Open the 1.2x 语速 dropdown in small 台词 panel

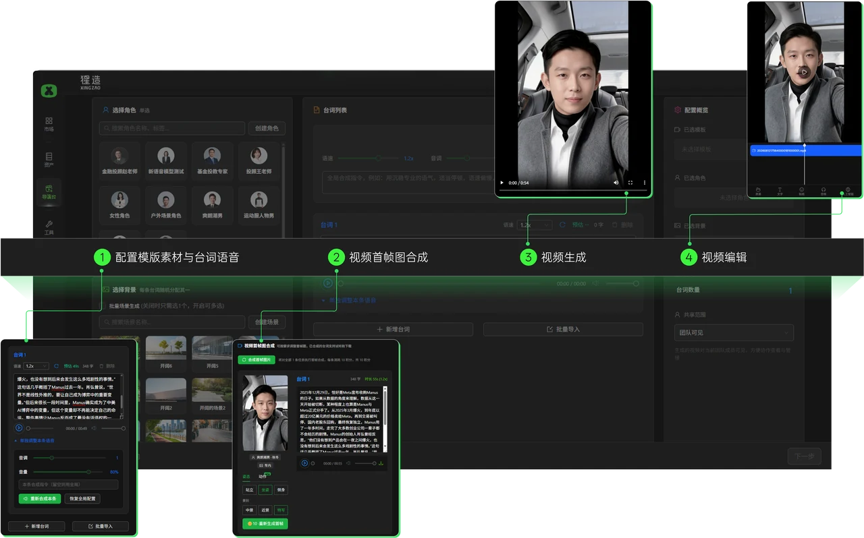click(36, 366)
